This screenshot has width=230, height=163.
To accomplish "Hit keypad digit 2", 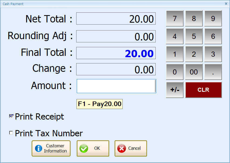I will coord(194,54).
